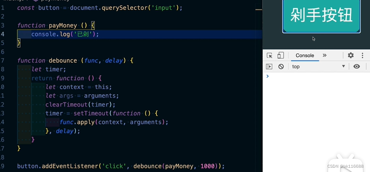Click 'const button' on line 1
370x172 pixels.
pyautogui.click(x=38, y=8)
